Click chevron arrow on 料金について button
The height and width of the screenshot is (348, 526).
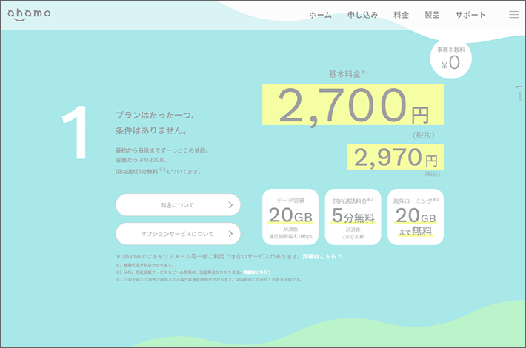[x=230, y=205]
